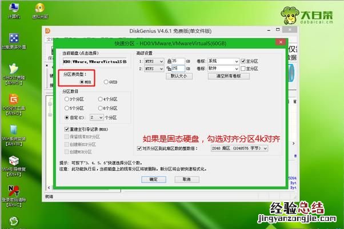Toggle 重建主引导记录(MBR) checkbox
The image size is (344, 229).
click(x=86, y=129)
